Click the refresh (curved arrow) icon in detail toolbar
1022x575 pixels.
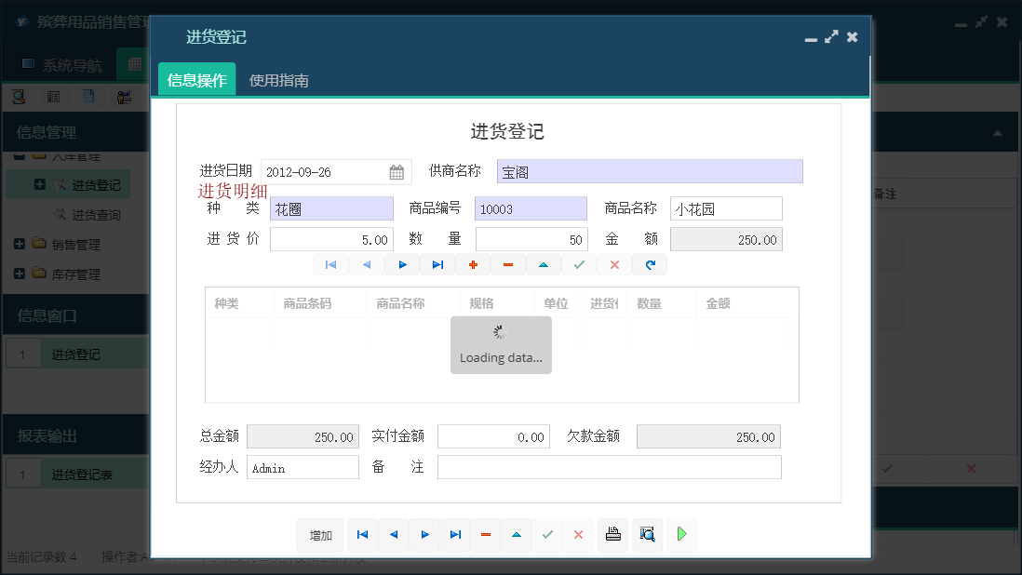[650, 264]
